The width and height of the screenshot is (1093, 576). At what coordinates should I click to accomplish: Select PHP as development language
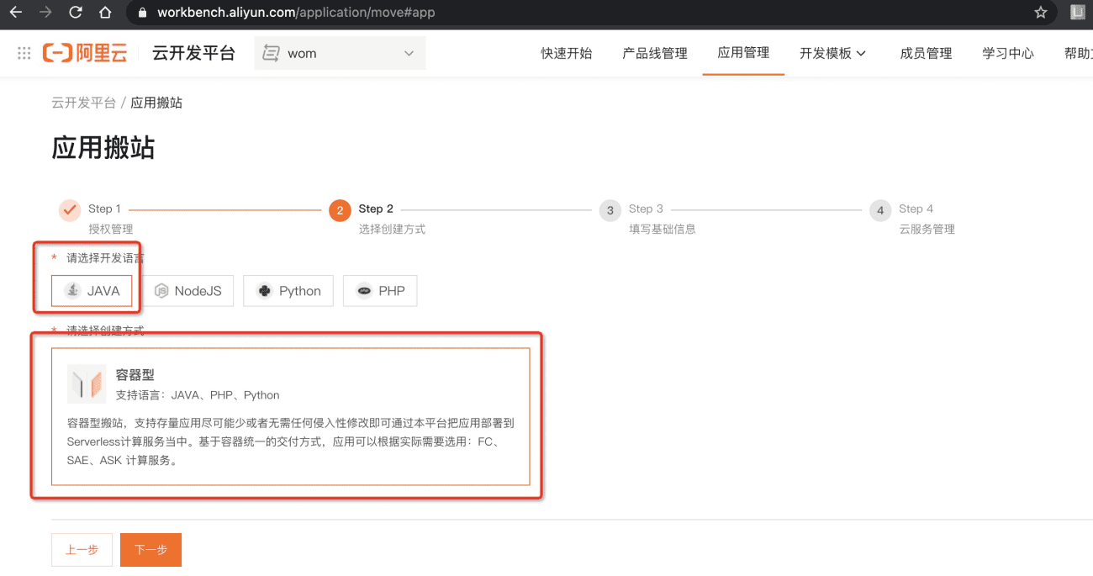(x=380, y=291)
